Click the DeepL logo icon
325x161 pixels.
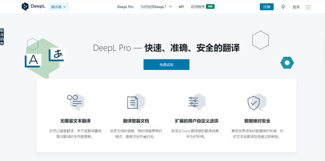(25, 6)
